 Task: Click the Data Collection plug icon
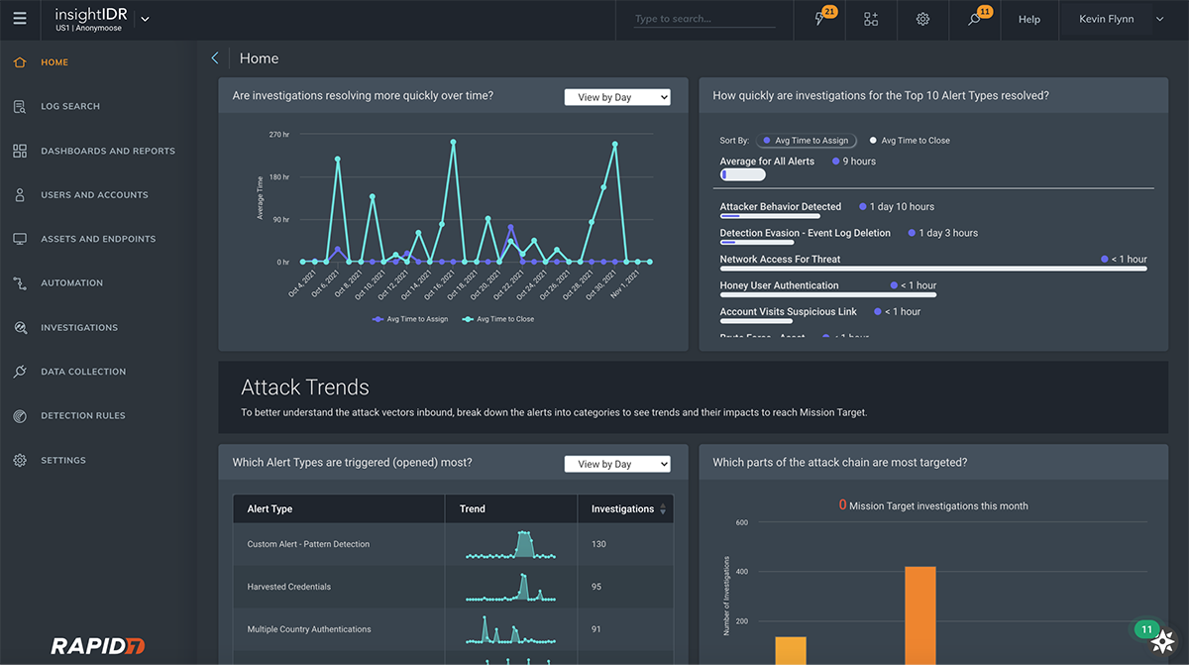click(20, 372)
